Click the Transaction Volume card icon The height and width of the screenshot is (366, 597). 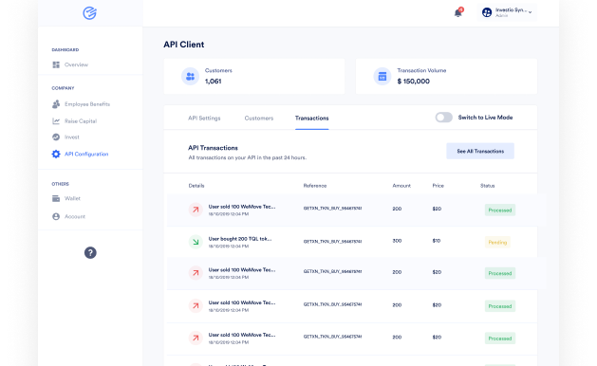(382, 77)
